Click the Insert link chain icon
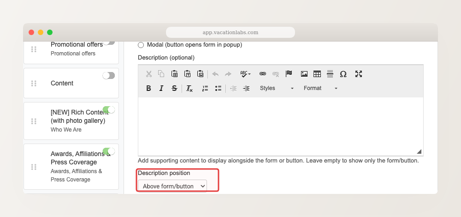This screenshot has height=217, width=461. click(x=263, y=74)
